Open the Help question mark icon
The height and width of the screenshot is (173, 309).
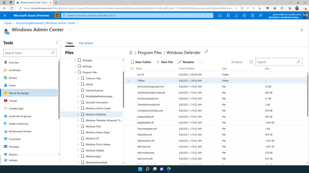(252, 15)
